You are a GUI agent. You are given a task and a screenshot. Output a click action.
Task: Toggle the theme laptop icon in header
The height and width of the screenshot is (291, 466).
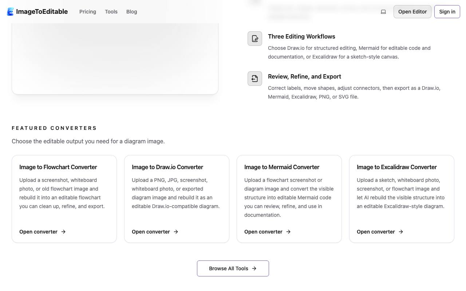[x=383, y=12]
